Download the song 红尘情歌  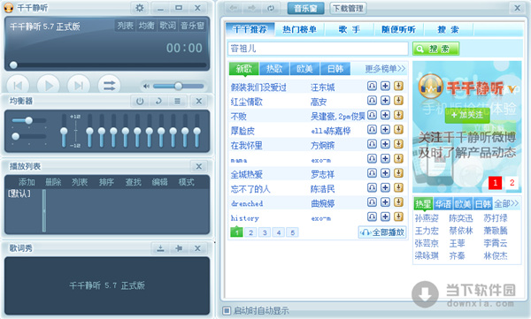tap(398, 101)
